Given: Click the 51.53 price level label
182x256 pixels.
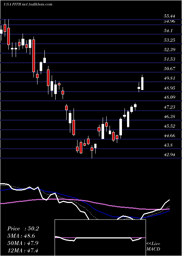Looking at the screenshot, I should click(x=169, y=59).
